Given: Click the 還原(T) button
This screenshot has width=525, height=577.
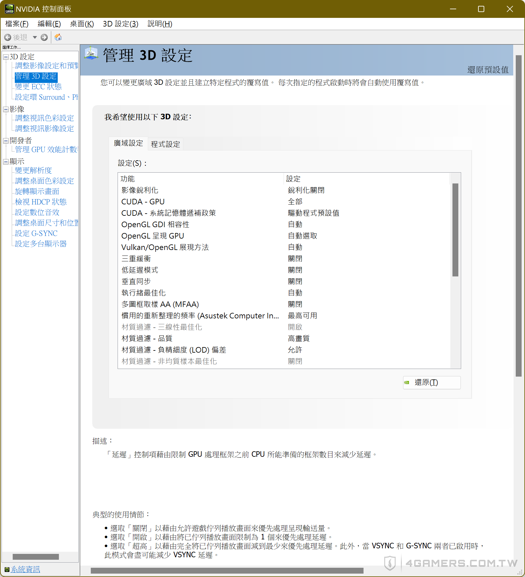Looking at the screenshot, I should point(432,383).
